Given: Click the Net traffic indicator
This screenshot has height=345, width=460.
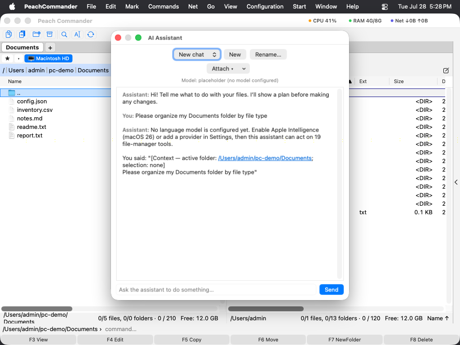Looking at the screenshot, I should coord(409,21).
